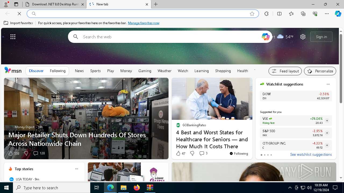Open the Learning category
The image size is (344, 193).
202,71
